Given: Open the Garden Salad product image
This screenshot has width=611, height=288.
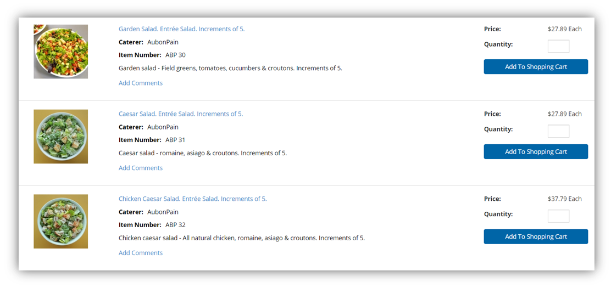Looking at the screenshot, I should pyautogui.click(x=61, y=52).
